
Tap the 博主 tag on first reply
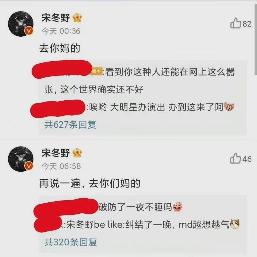97,71
